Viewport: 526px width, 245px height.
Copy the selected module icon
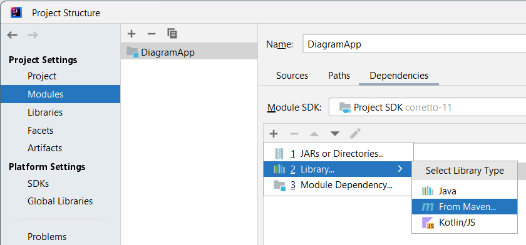pos(172,33)
